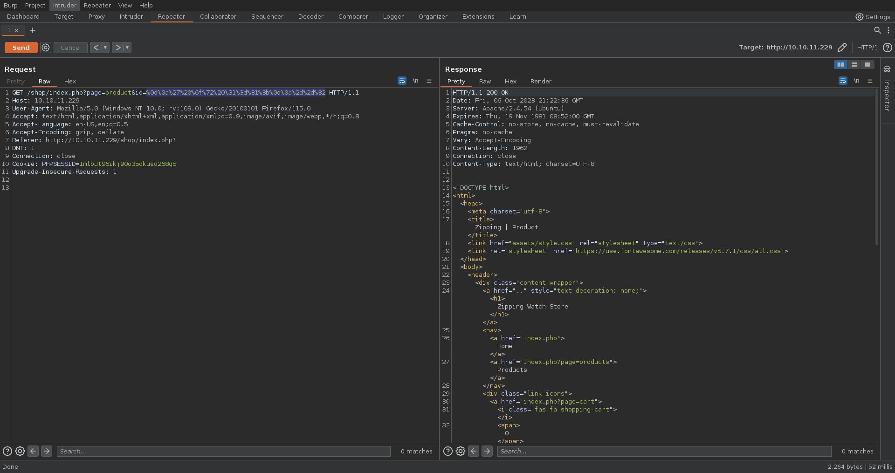The height and width of the screenshot is (473, 895).
Task: Open the View menu
Action: tap(125, 5)
